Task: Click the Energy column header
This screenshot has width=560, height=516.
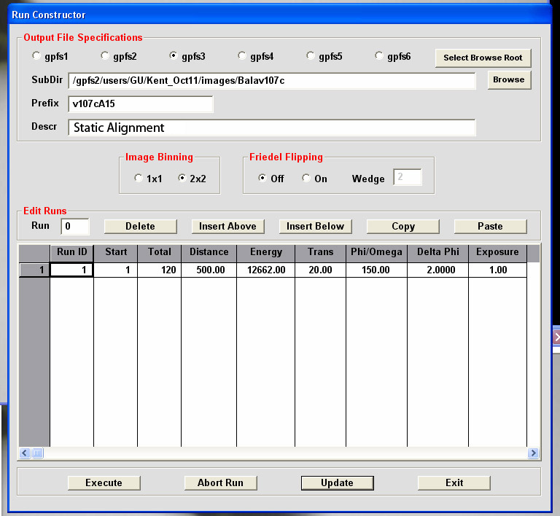Action: click(x=265, y=252)
